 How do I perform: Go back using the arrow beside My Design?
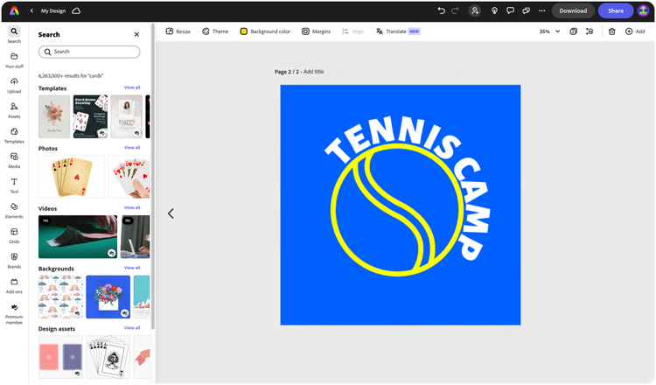(31, 10)
